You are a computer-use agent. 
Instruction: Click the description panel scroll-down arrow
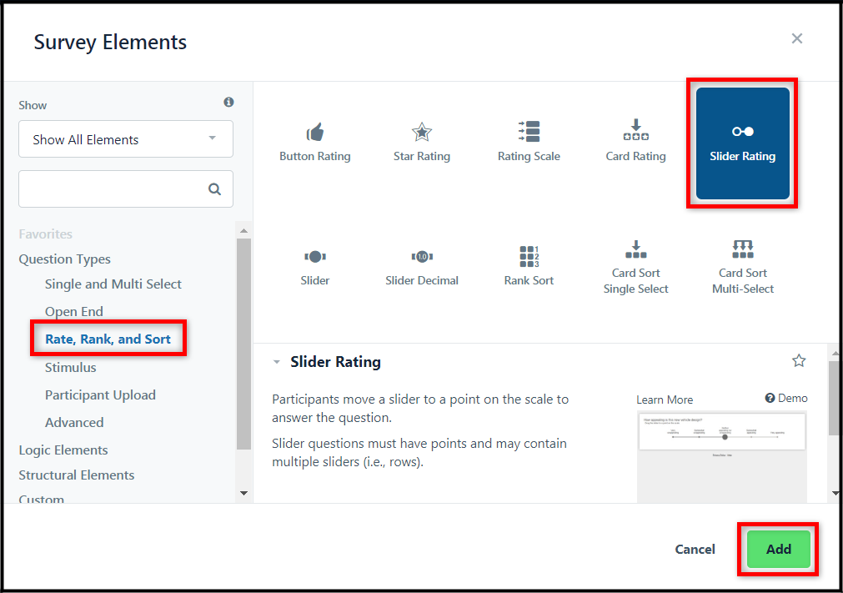click(x=835, y=493)
